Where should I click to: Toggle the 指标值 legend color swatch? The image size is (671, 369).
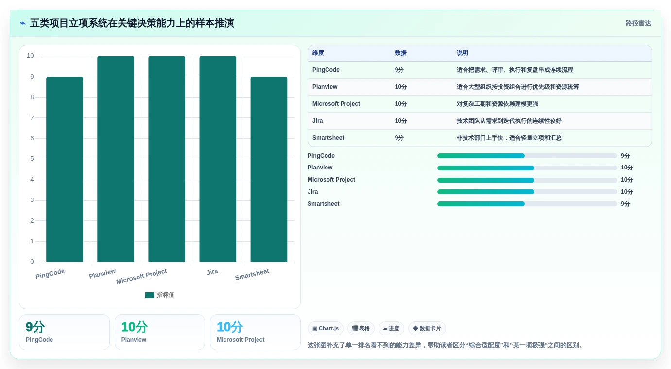(150, 295)
